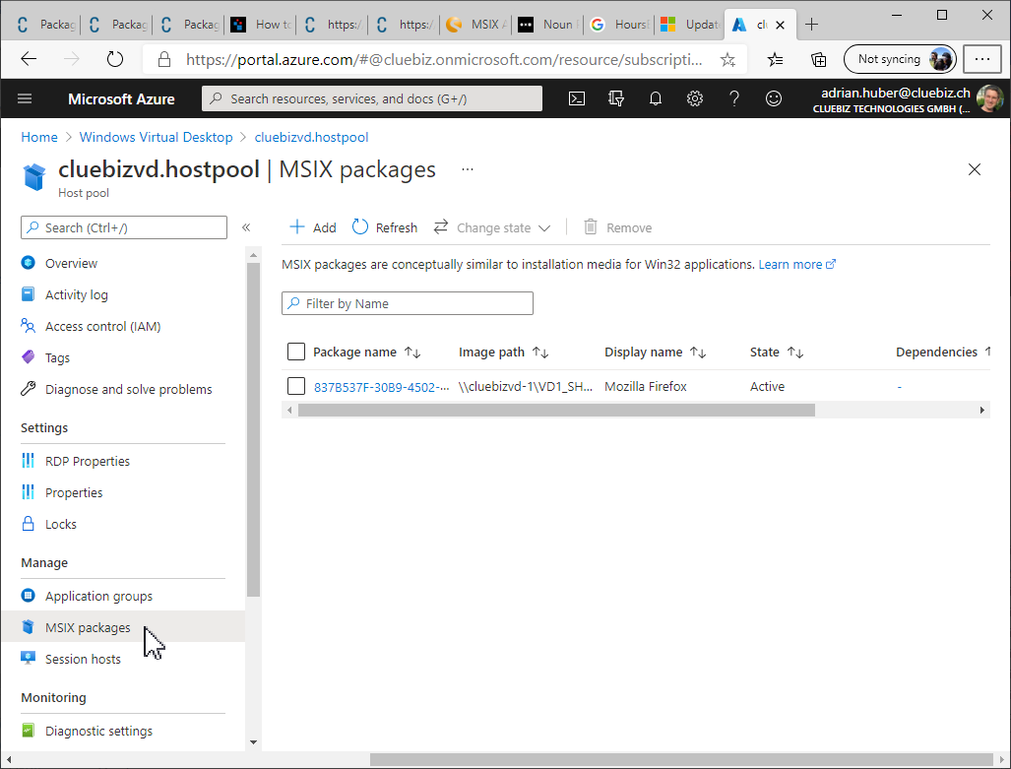
Task: Open the Azure portal hamburger menu
Action: (25, 98)
